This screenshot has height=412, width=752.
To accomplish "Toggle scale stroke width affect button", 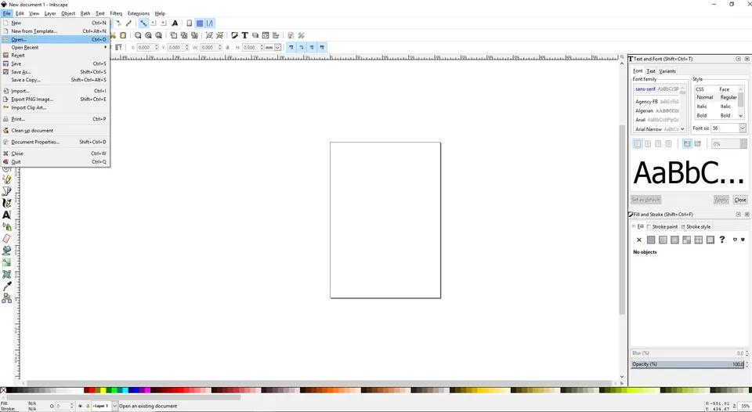I will [x=291, y=48].
